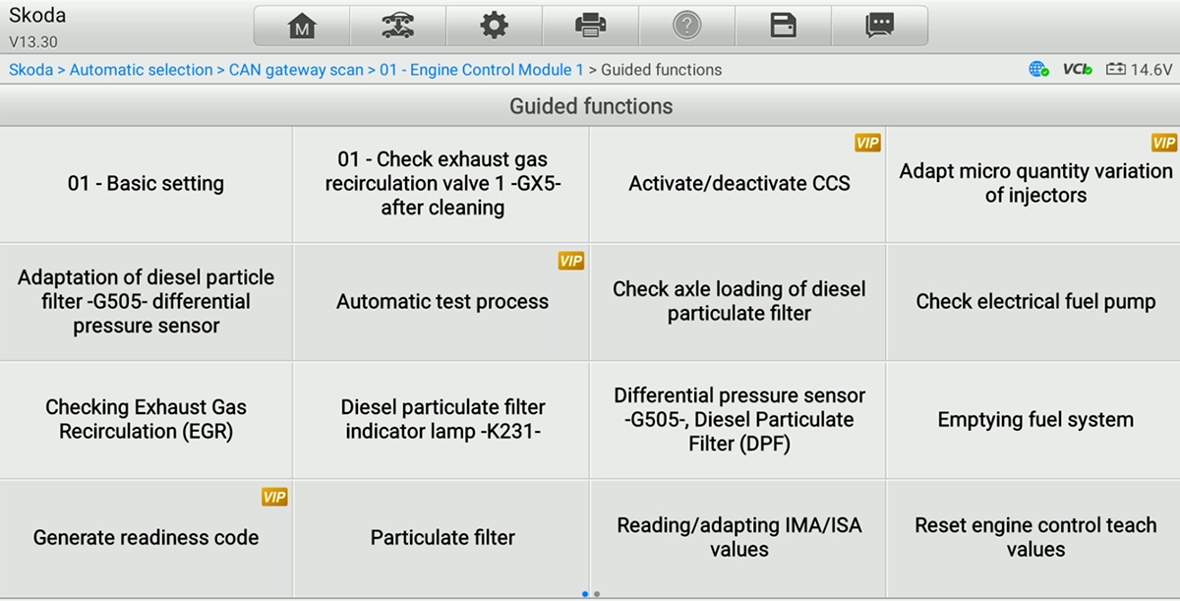Click the Help question mark icon
This screenshot has width=1180, height=601.
click(x=686, y=26)
